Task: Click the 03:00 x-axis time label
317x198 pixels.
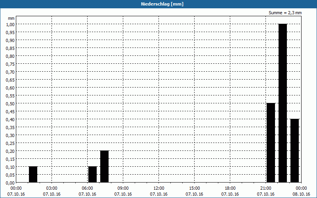Action: [x=52, y=188]
